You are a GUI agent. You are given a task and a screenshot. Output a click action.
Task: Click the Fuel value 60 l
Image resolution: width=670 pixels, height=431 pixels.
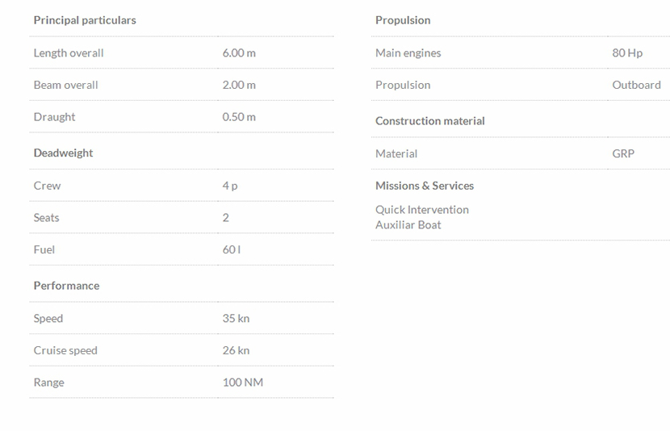click(x=232, y=249)
